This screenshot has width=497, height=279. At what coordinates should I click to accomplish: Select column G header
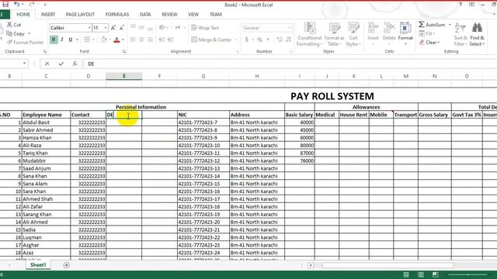203,76
